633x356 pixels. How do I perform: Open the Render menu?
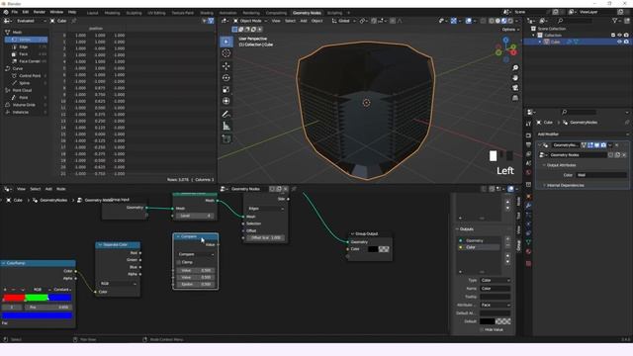pos(40,12)
